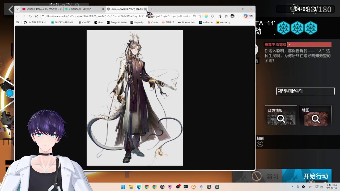This screenshot has height=191, width=340.
Task: Open the volume control in tray
Action: click(321, 187)
